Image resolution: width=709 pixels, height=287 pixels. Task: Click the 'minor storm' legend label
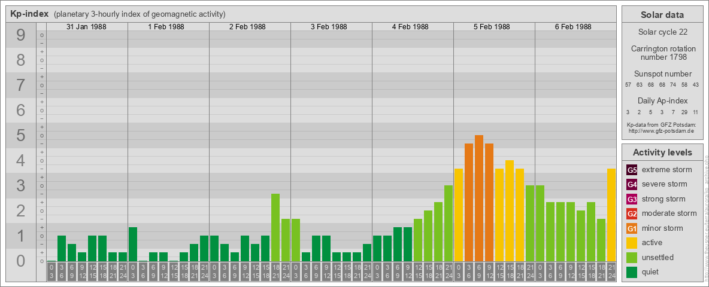point(662,228)
